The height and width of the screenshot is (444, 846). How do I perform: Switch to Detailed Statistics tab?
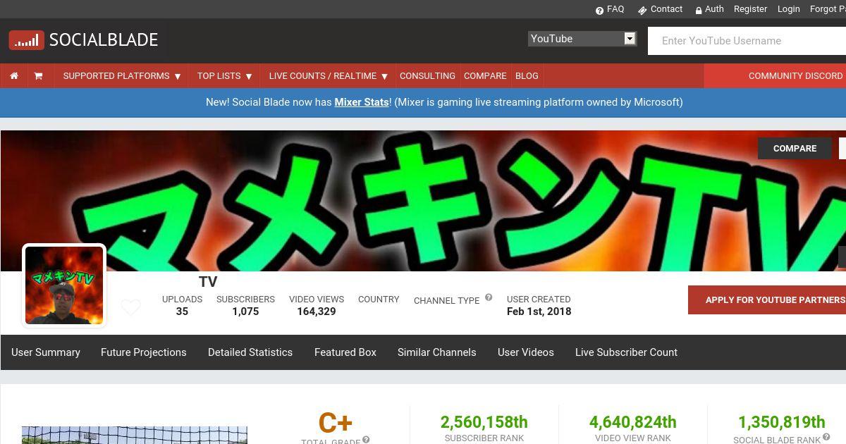[250, 352]
